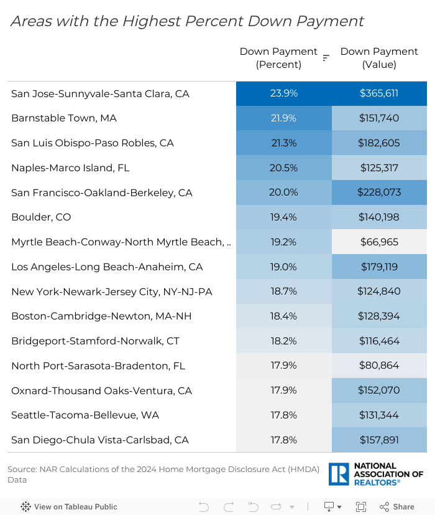Click the Revert view icon
Image resolution: width=435 pixels, height=515 pixels.
(x=253, y=506)
